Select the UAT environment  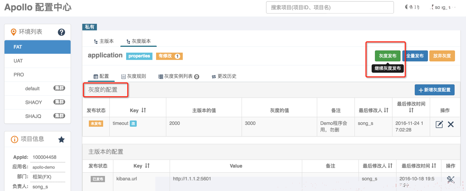tap(37, 61)
